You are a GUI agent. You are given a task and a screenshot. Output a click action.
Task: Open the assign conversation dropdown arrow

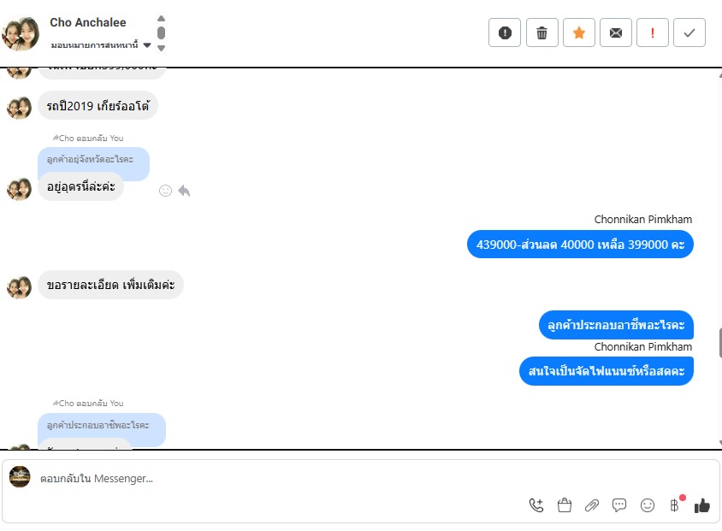click(147, 45)
